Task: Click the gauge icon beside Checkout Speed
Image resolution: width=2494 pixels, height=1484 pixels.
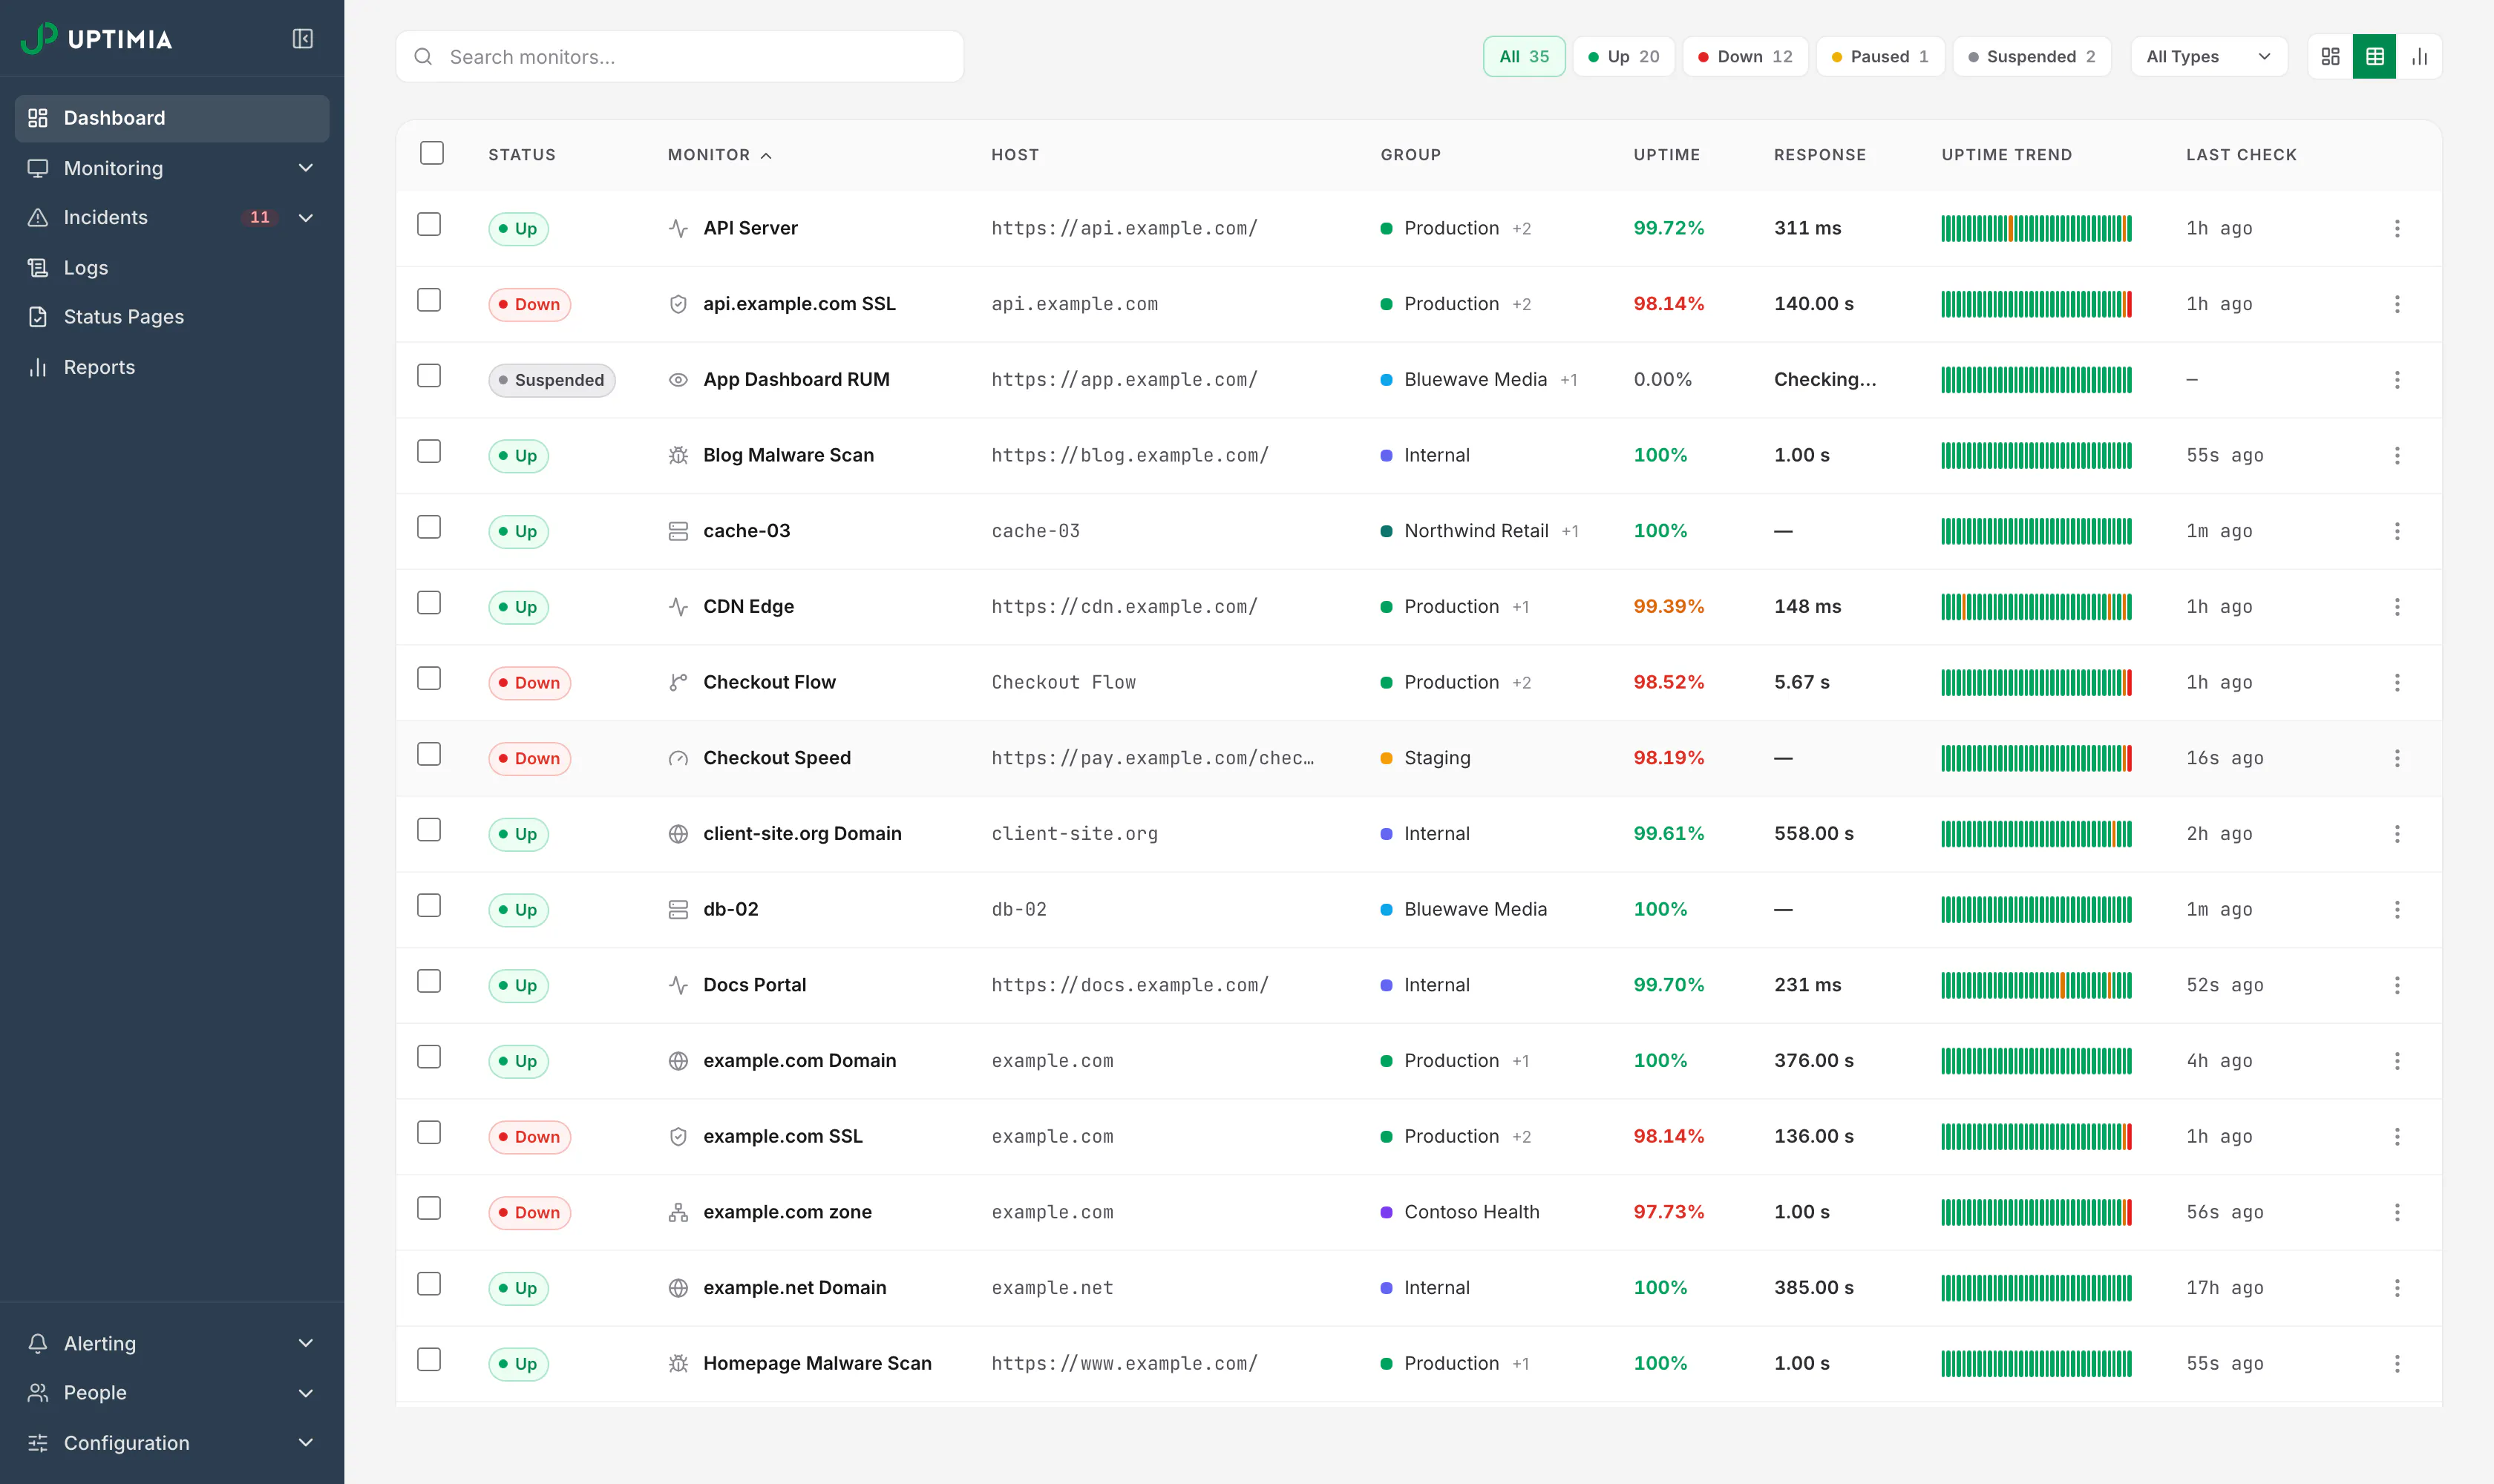Action: pos(678,758)
